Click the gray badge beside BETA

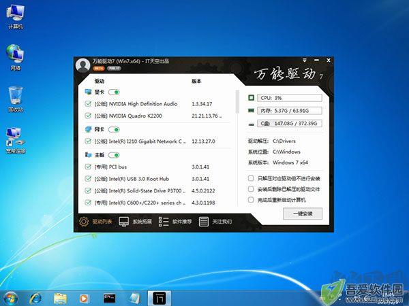click(x=114, y=69)
